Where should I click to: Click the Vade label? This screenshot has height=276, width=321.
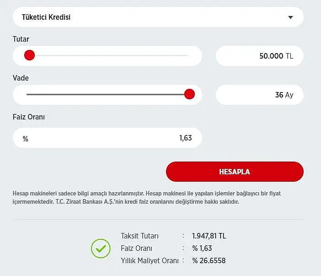pos(21,78)
